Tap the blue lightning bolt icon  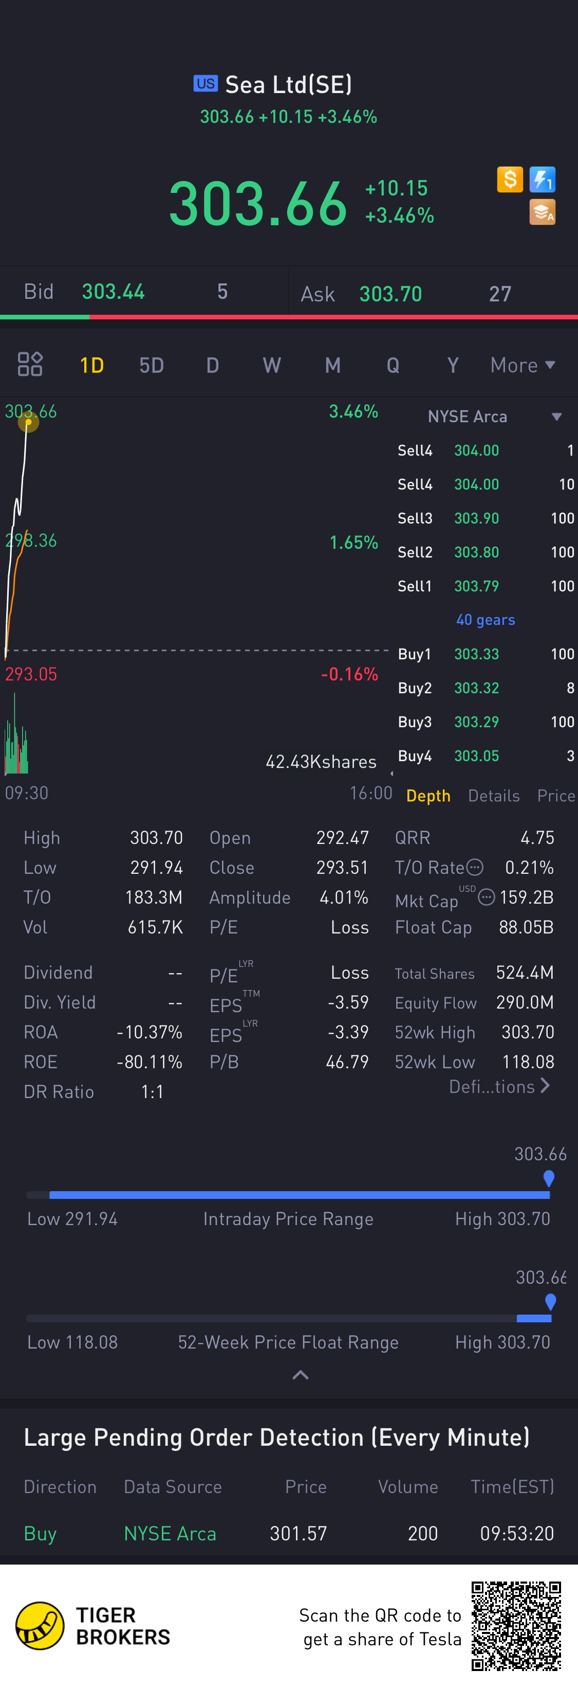542,179
